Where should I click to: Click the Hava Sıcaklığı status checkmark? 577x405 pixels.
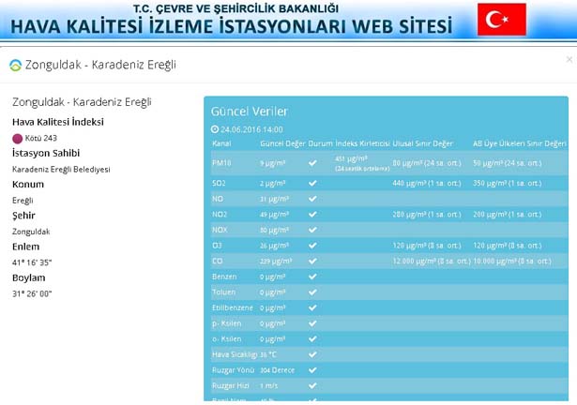click(313, 354)
